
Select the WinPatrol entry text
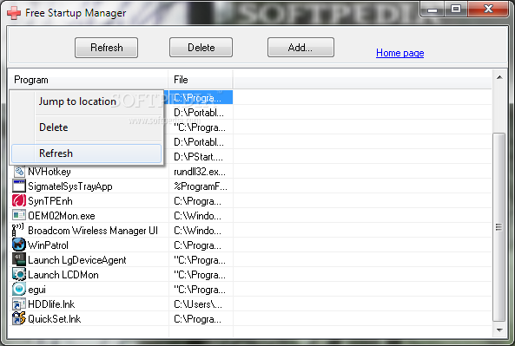(x=48, y=245)
